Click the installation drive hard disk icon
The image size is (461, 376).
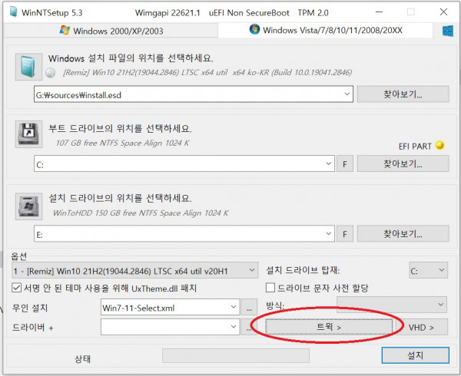coord(28,206)
